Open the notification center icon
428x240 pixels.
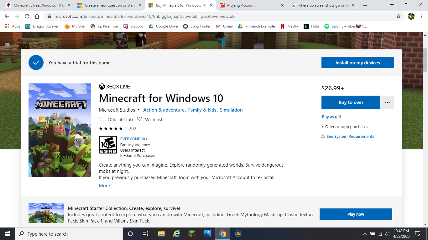pos(418,234)
